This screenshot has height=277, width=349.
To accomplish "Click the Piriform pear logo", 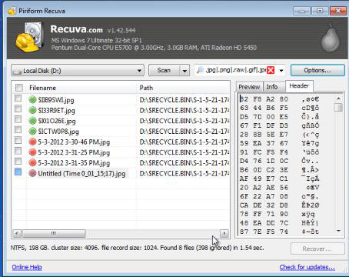I will point(331,38).
